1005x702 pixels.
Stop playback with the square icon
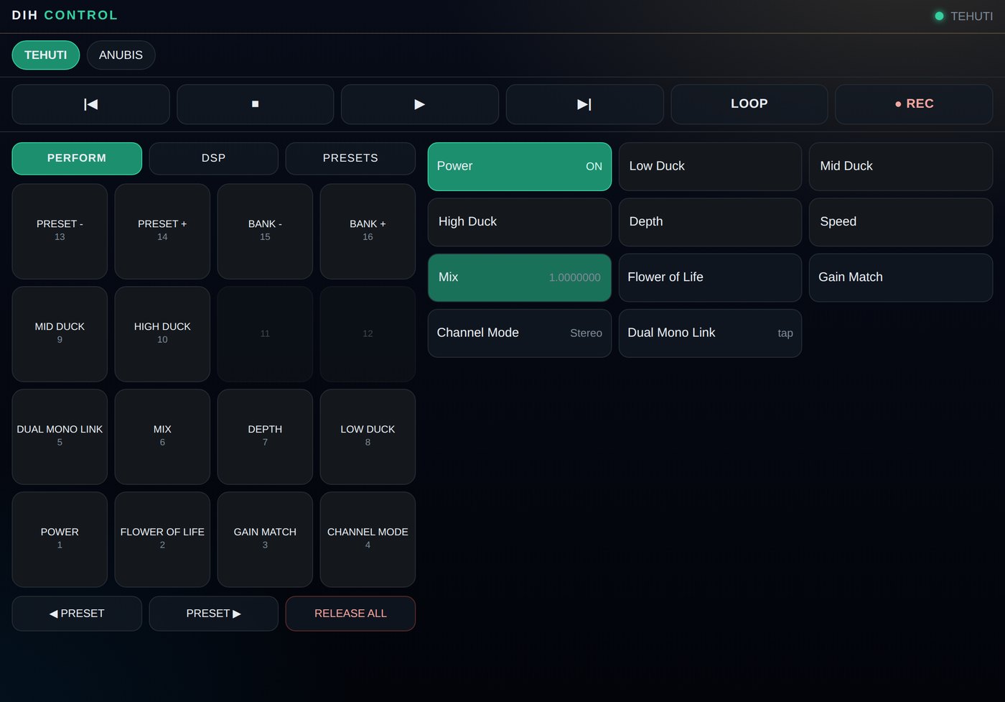click(x=256, y=104)
